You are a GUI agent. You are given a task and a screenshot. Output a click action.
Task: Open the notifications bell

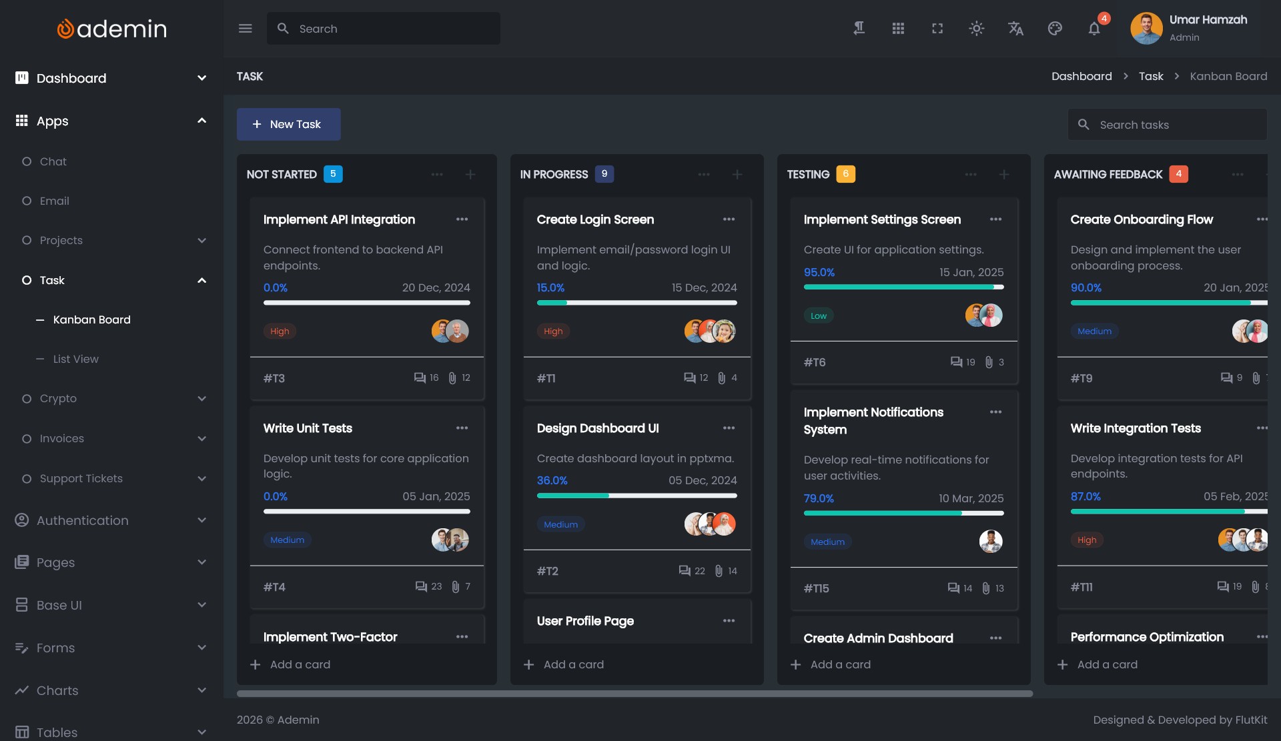coord(1094,29)
